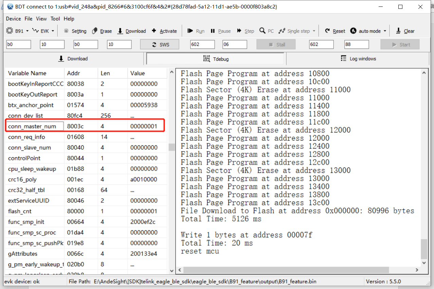This screenshot has width=434, height=289.
Task: Click the Value column header
Action: pyautogui.click(x=147, y=73)
